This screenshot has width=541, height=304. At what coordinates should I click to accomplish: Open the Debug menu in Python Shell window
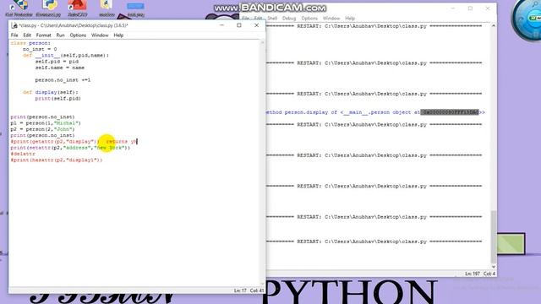point(289,19)
